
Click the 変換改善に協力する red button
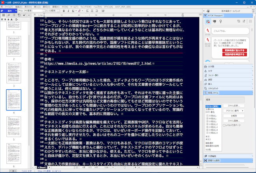pyautogui.click(x=234, y=50)
